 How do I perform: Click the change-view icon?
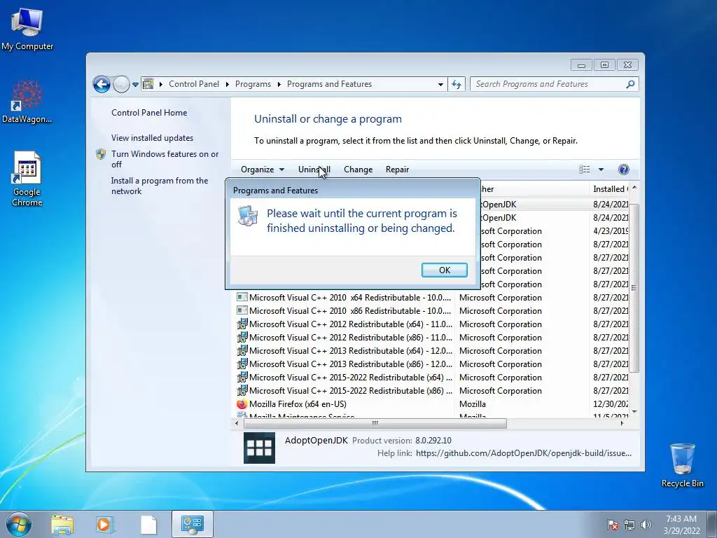point(585,170)
